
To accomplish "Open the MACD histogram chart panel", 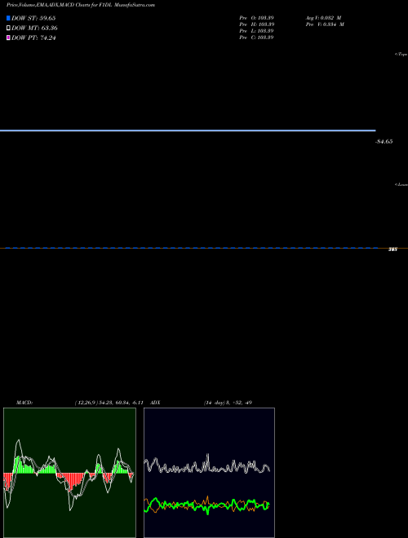I will 69,473.
